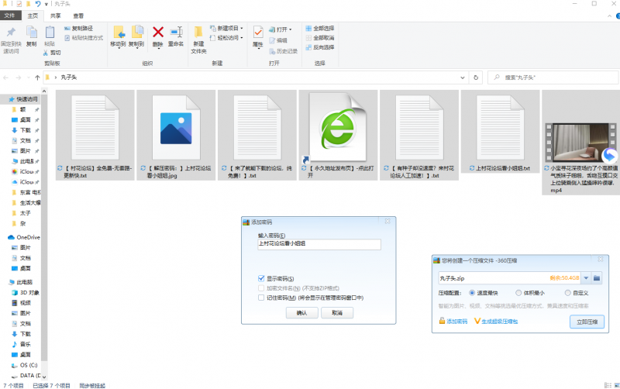
Task: Click the Up directory arrow
Action: coord(37,77)
